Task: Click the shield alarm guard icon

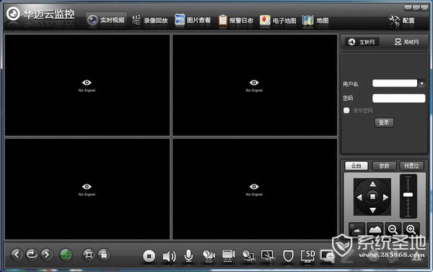Action: click(x=288, y=256)
